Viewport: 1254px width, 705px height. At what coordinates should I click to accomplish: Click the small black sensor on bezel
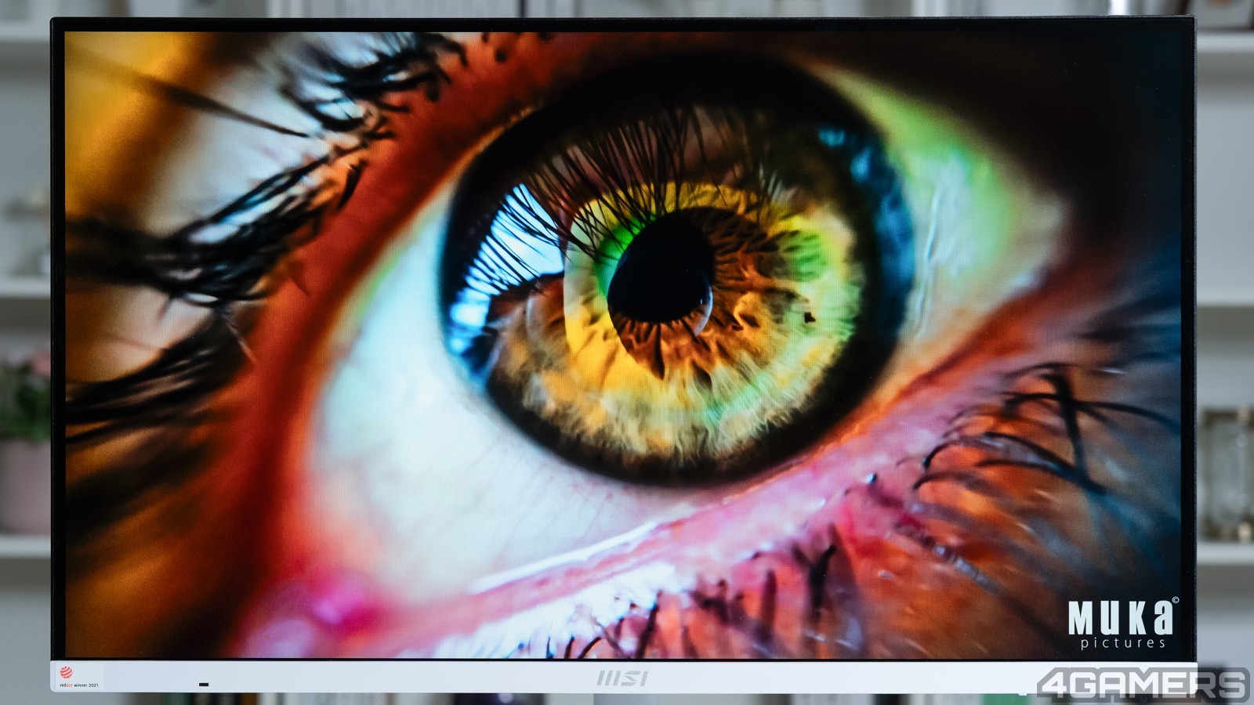204,685
